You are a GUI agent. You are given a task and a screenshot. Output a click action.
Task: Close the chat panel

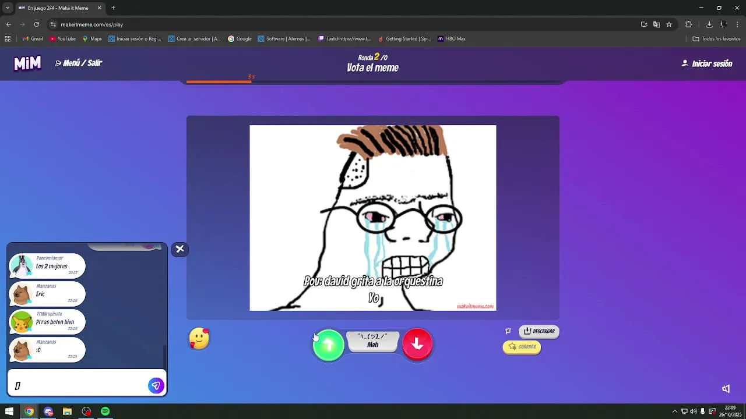click(x=180, y=249)
